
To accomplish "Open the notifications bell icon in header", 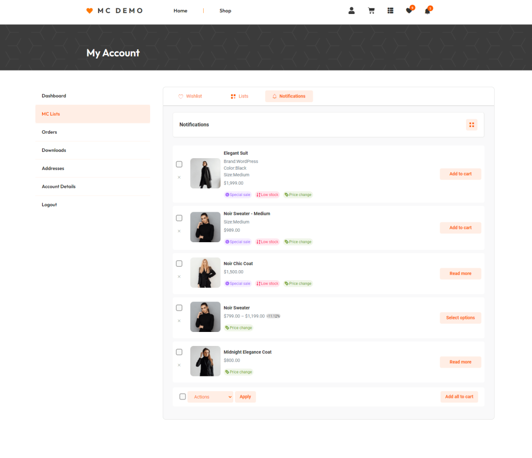I will [428, 11].
